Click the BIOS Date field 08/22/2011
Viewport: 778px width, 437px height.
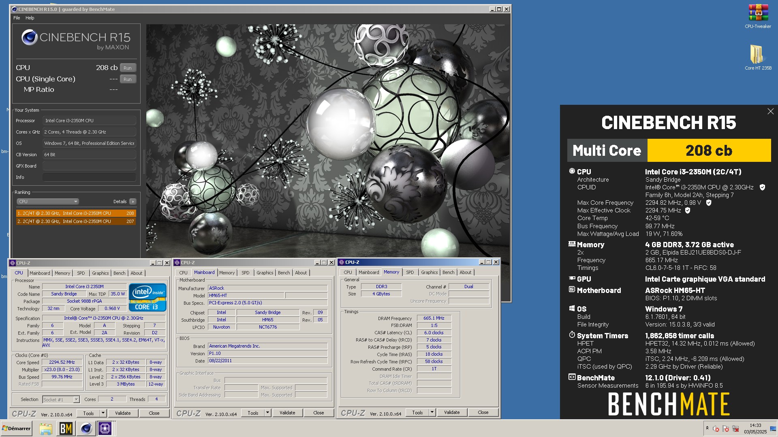267,361
